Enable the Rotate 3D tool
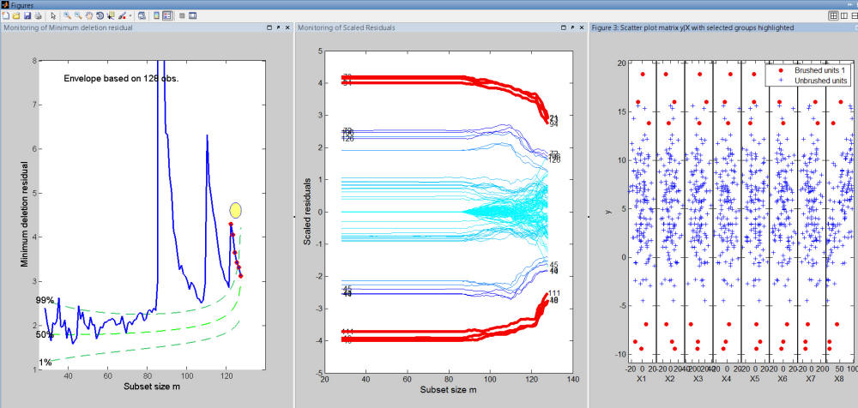 [98, 16]
